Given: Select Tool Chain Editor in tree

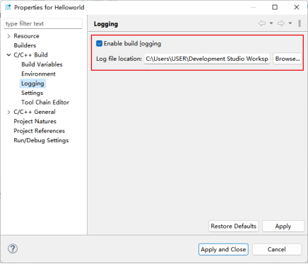Looking at the screenshot, I should tap(45, 103).
